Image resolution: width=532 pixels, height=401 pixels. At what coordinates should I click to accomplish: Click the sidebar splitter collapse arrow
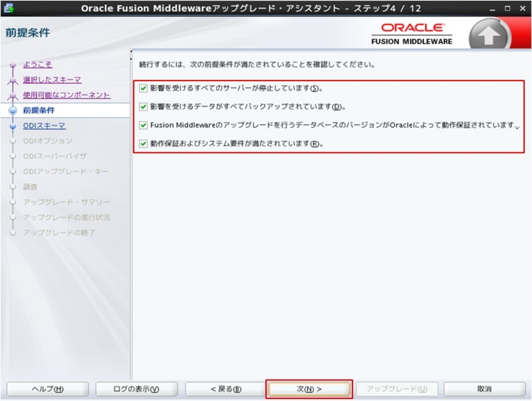131,52
